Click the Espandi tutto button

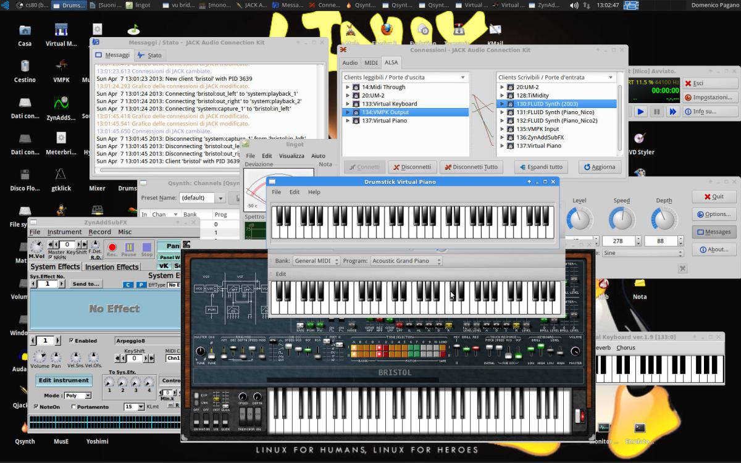(541, 167)
